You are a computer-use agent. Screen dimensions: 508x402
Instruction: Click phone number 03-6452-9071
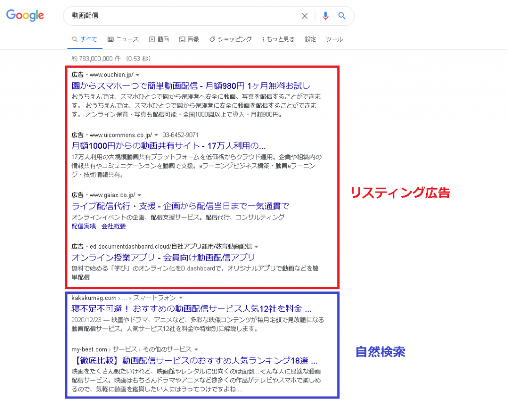(x=181, y=135)
